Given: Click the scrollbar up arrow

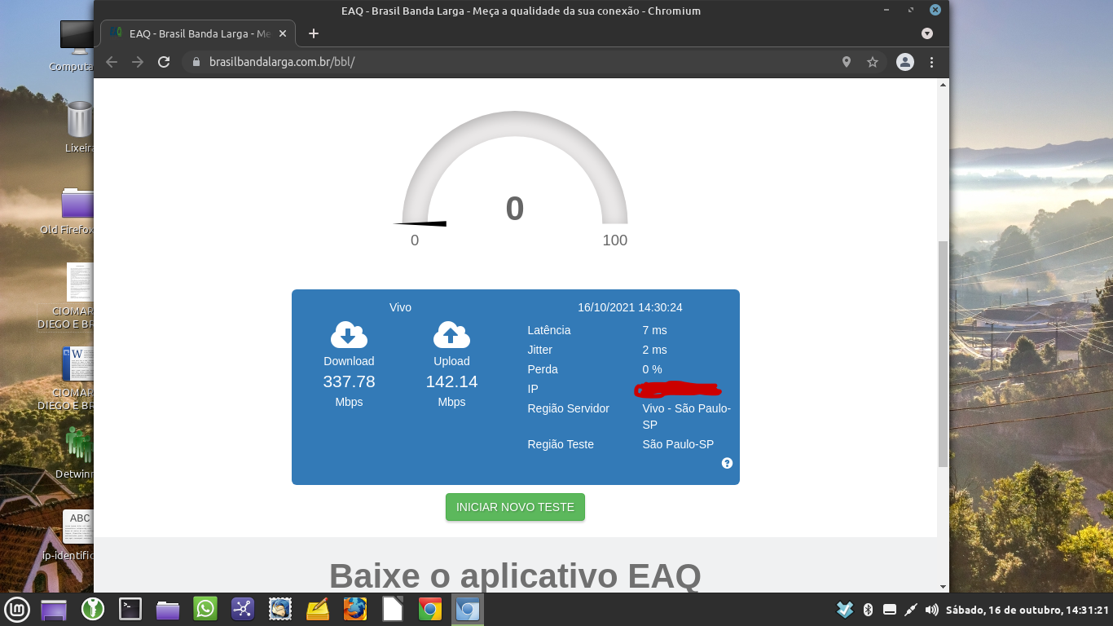Looking at the screenshot, I should pyautogui.click(x=944, y=85).
